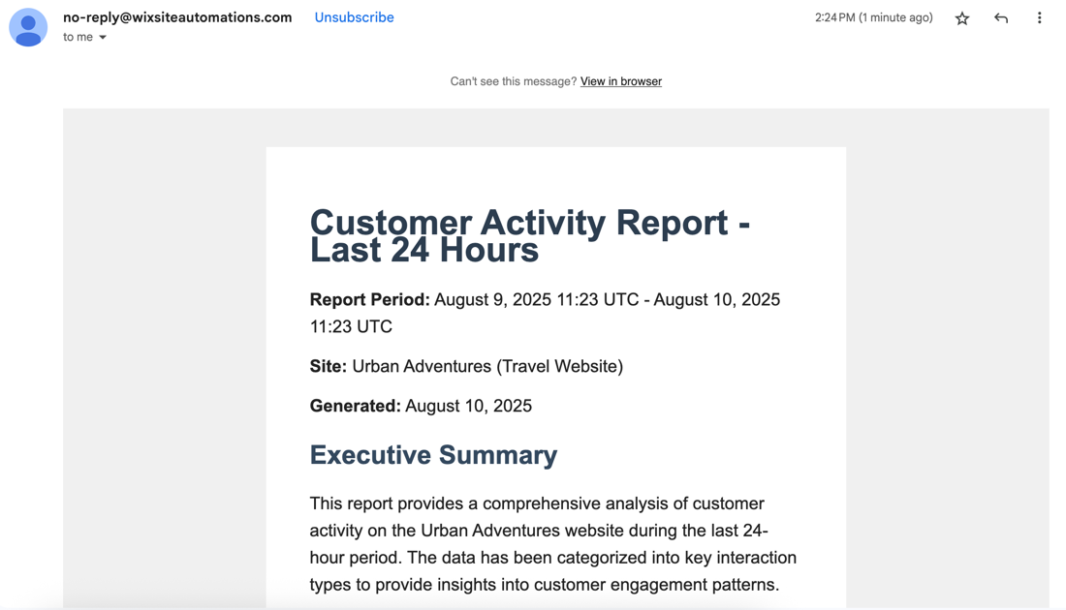Click the "August 10, 2025" generated date
This screenshot has height=610, width=1066.
(468, 406)
